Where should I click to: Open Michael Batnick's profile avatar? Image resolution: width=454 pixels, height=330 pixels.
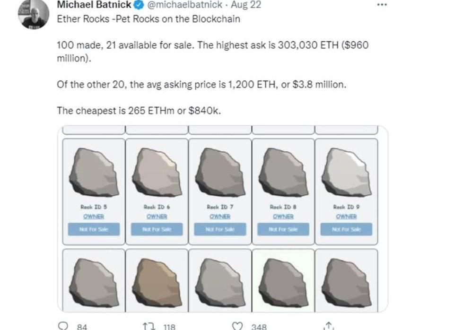[34, 14]
